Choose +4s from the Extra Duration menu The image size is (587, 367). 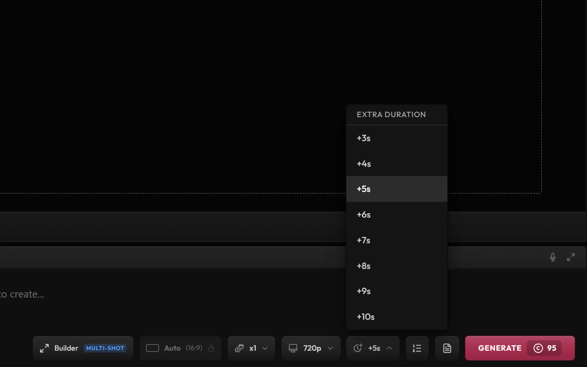click(x=396, y=164)
